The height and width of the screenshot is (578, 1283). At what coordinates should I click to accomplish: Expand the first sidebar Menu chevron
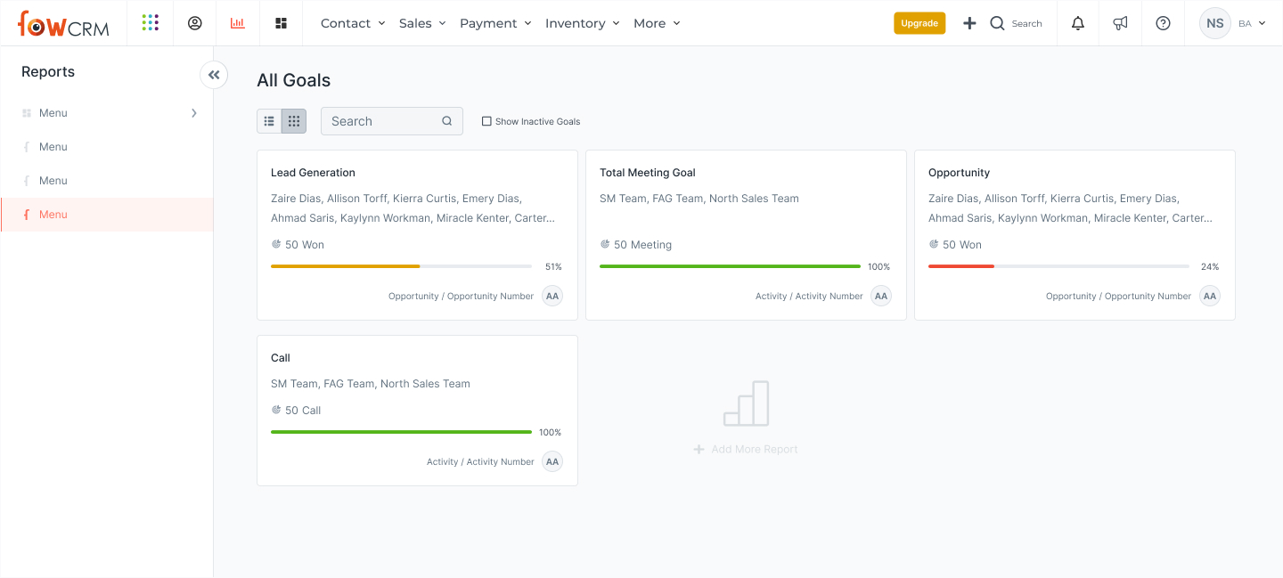click(194, 113)
